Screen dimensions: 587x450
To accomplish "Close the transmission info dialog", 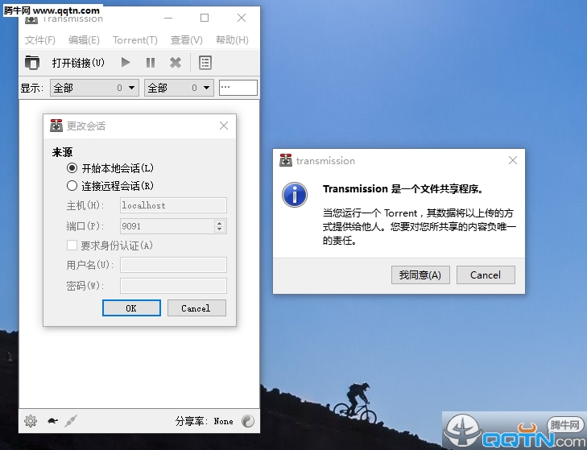I will 513,160.
